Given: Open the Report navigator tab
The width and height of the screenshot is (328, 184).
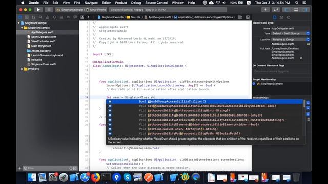Looking at the screenshot, I should point(75,17).
